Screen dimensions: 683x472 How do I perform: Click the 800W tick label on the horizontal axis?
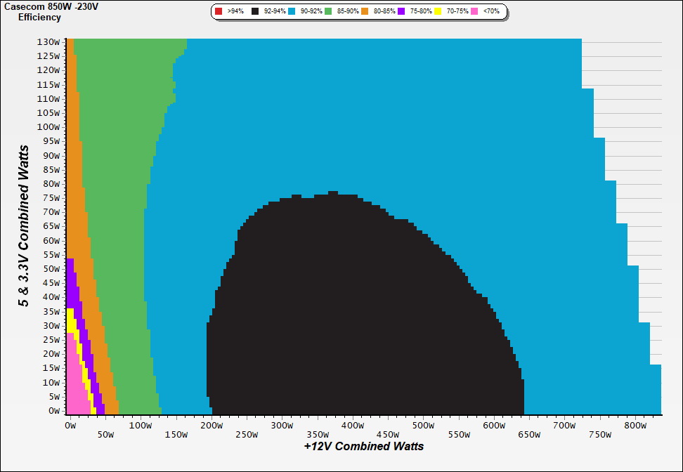635,426
